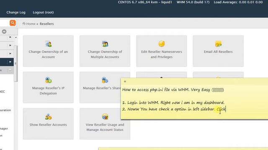Open the Show Reseller Accounts tile
Image resolution: width=268 pixels, height=150 pixels.
point(48,124)
